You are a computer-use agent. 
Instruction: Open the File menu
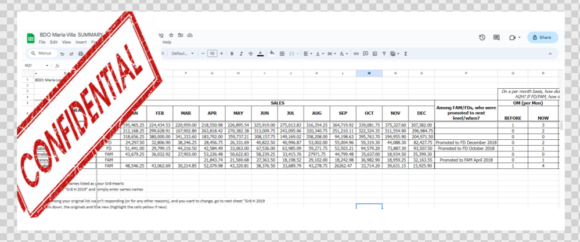42,42
